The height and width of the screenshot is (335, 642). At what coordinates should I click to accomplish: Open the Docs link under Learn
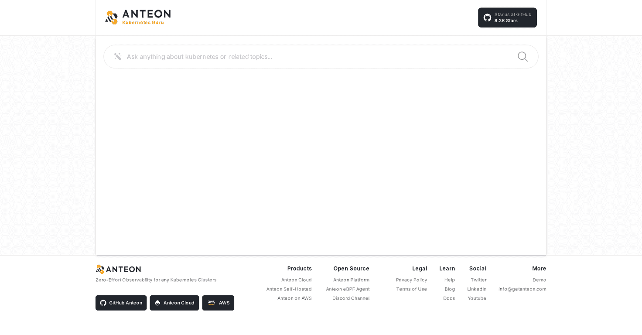coord(449,298)
